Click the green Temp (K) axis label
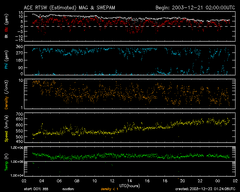The width and height of the screenshot is (240, 192). (6, 161)
